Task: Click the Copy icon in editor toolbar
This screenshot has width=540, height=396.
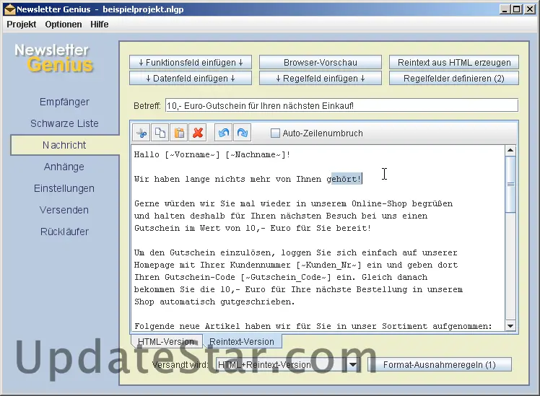Action: 160,133
